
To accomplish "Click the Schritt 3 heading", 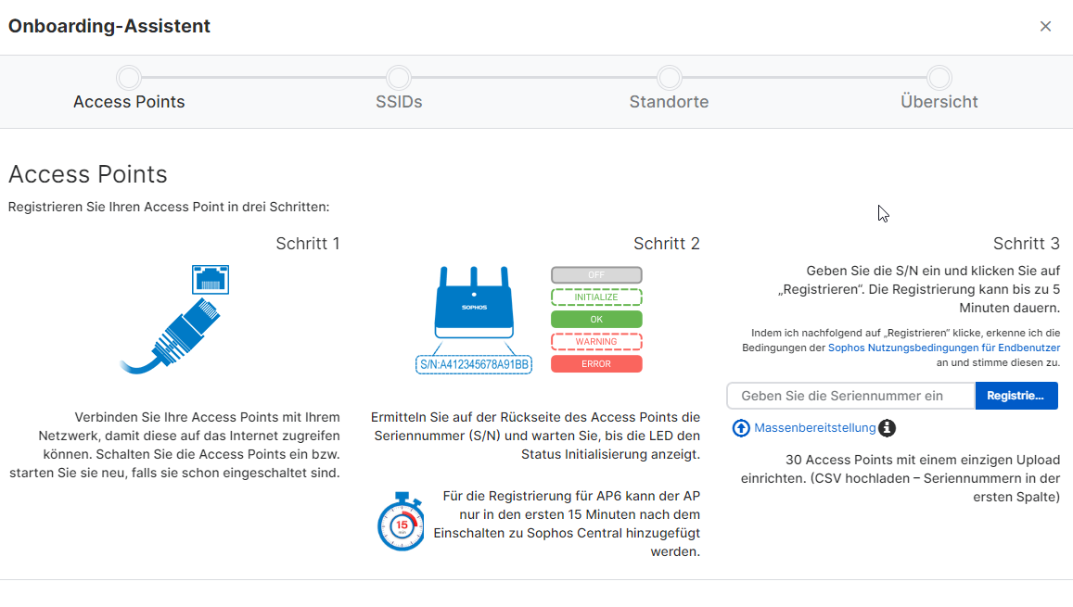I will pyautogui.click(x=1027, y=244).
